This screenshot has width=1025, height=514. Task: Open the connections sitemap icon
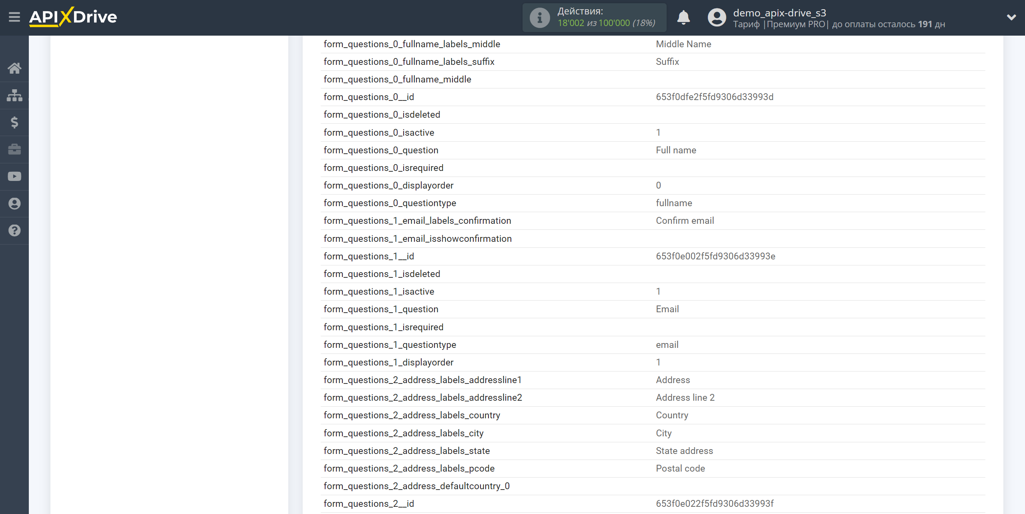coord(14,95)
